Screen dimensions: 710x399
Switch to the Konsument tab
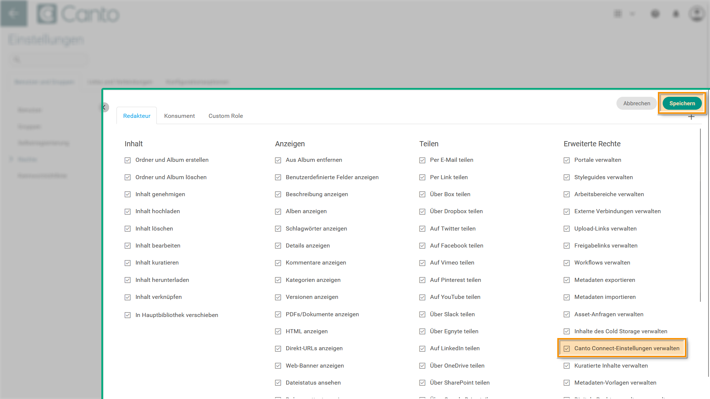coord(179,116)
